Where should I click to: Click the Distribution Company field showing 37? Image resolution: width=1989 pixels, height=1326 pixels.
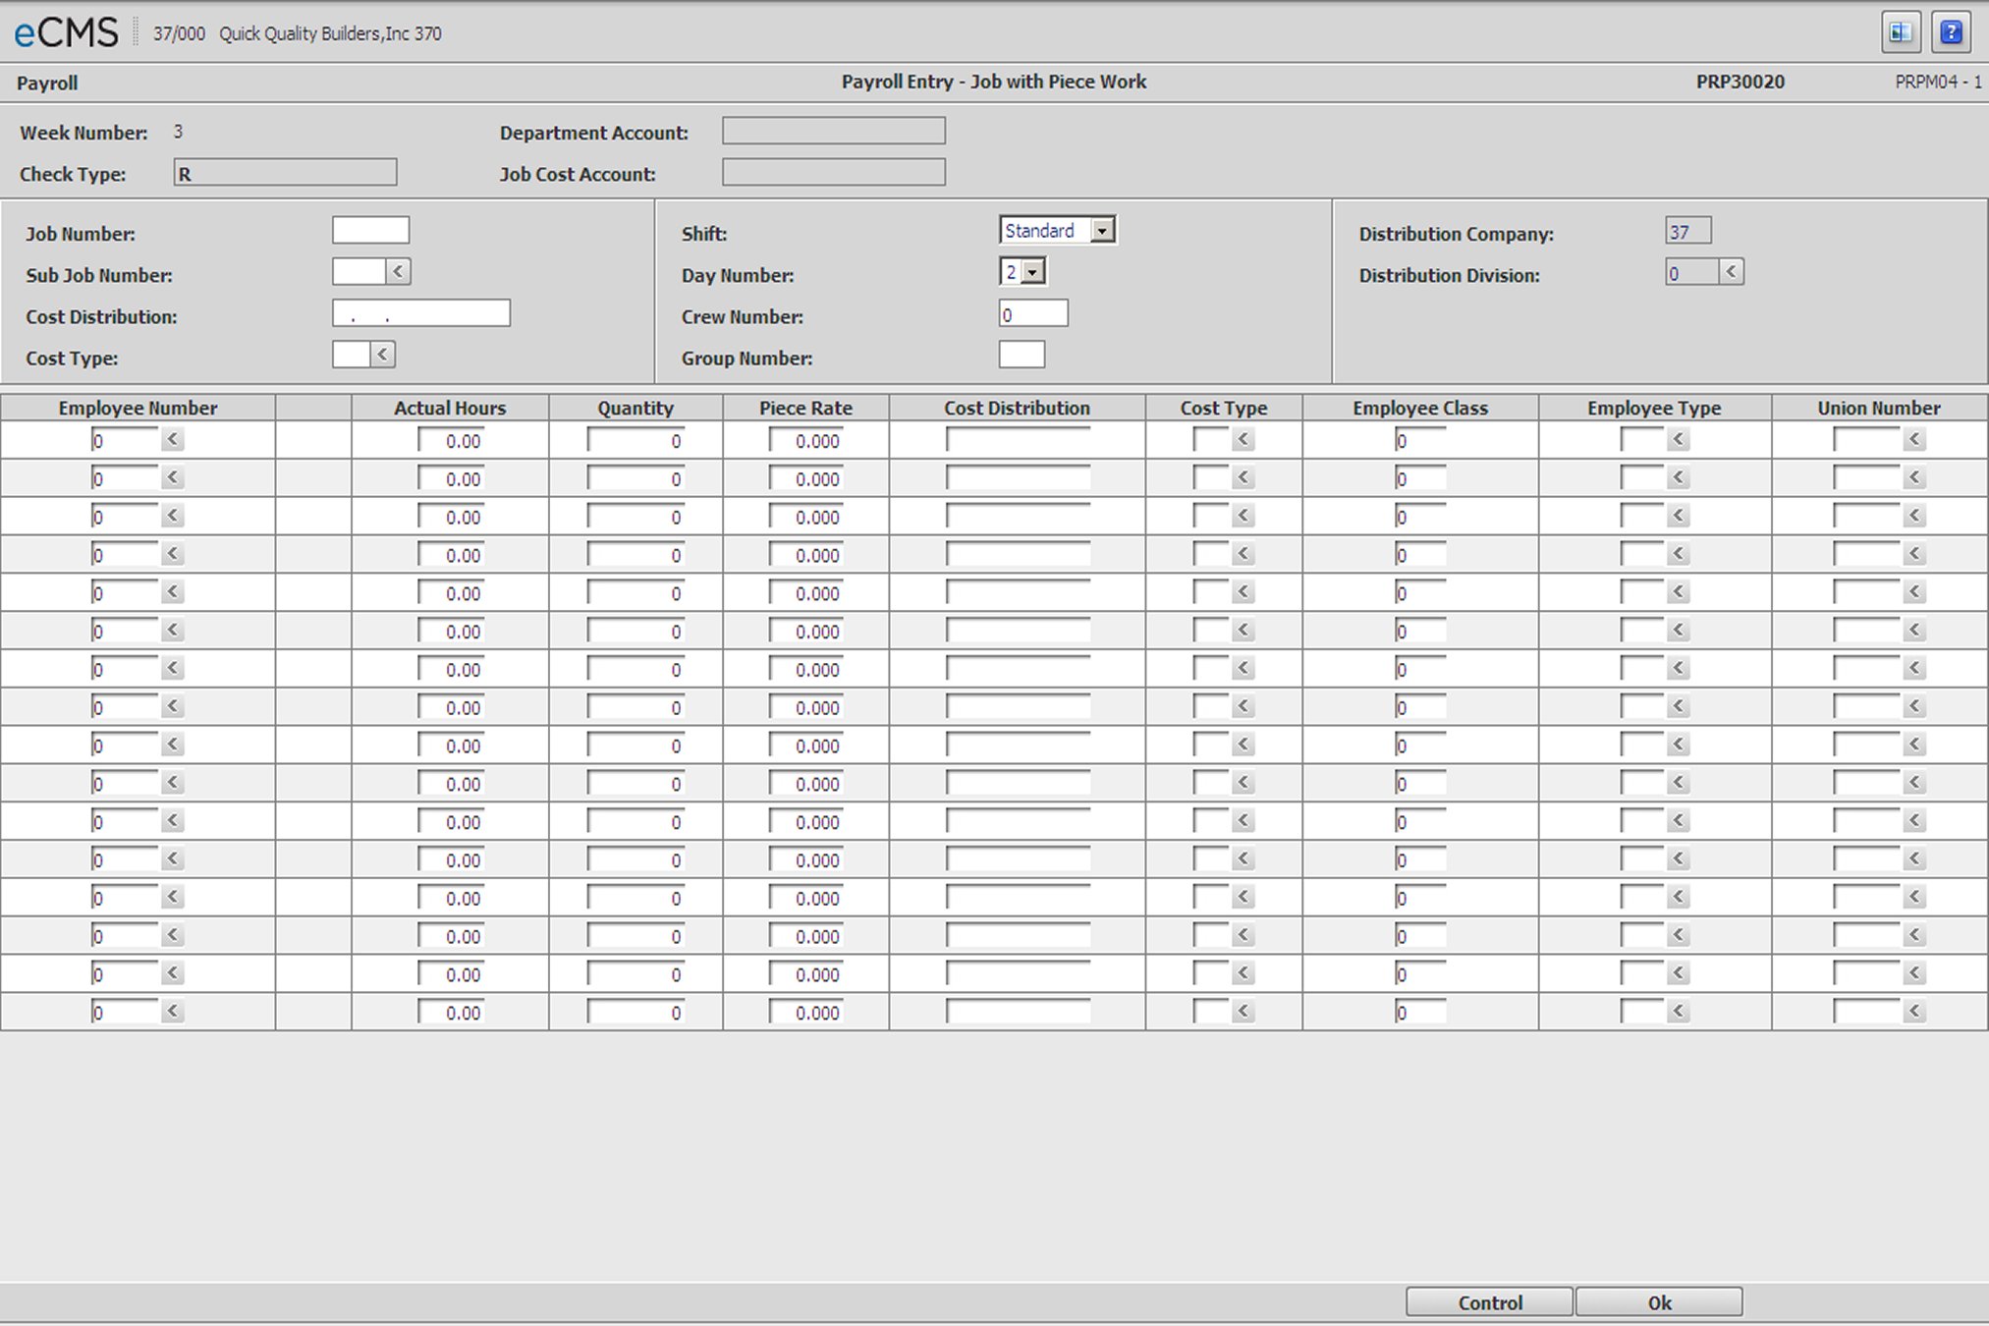[1688, 231]
